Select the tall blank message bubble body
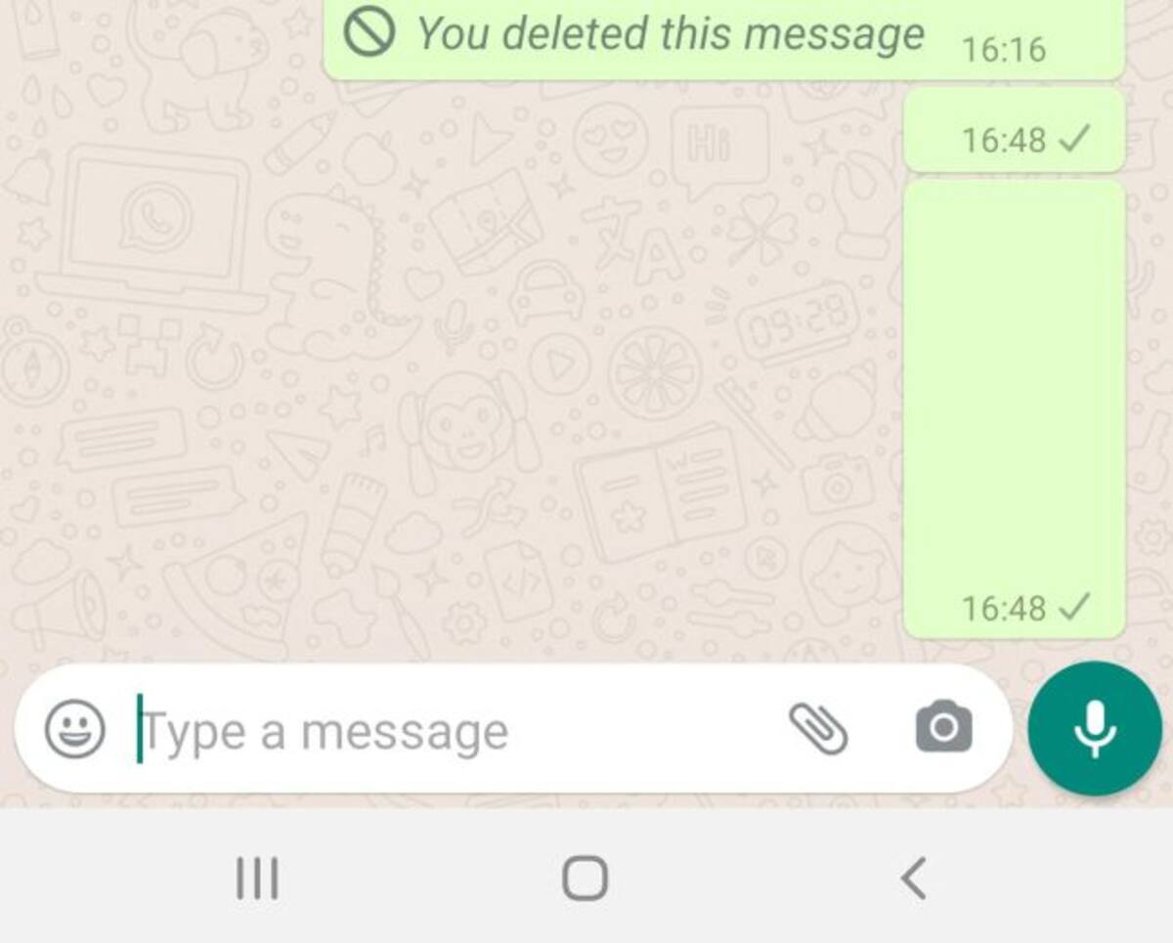Viewport: 1173px width, 943px height. 1015,408
